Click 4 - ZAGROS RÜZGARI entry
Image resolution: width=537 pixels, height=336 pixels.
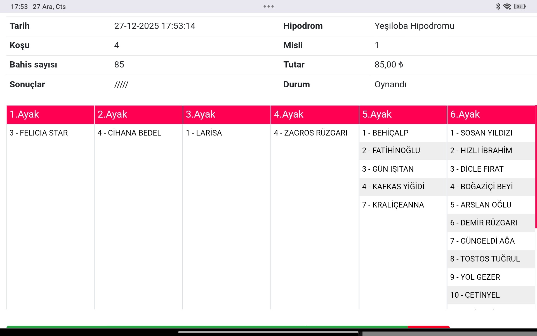pos(310,133)
